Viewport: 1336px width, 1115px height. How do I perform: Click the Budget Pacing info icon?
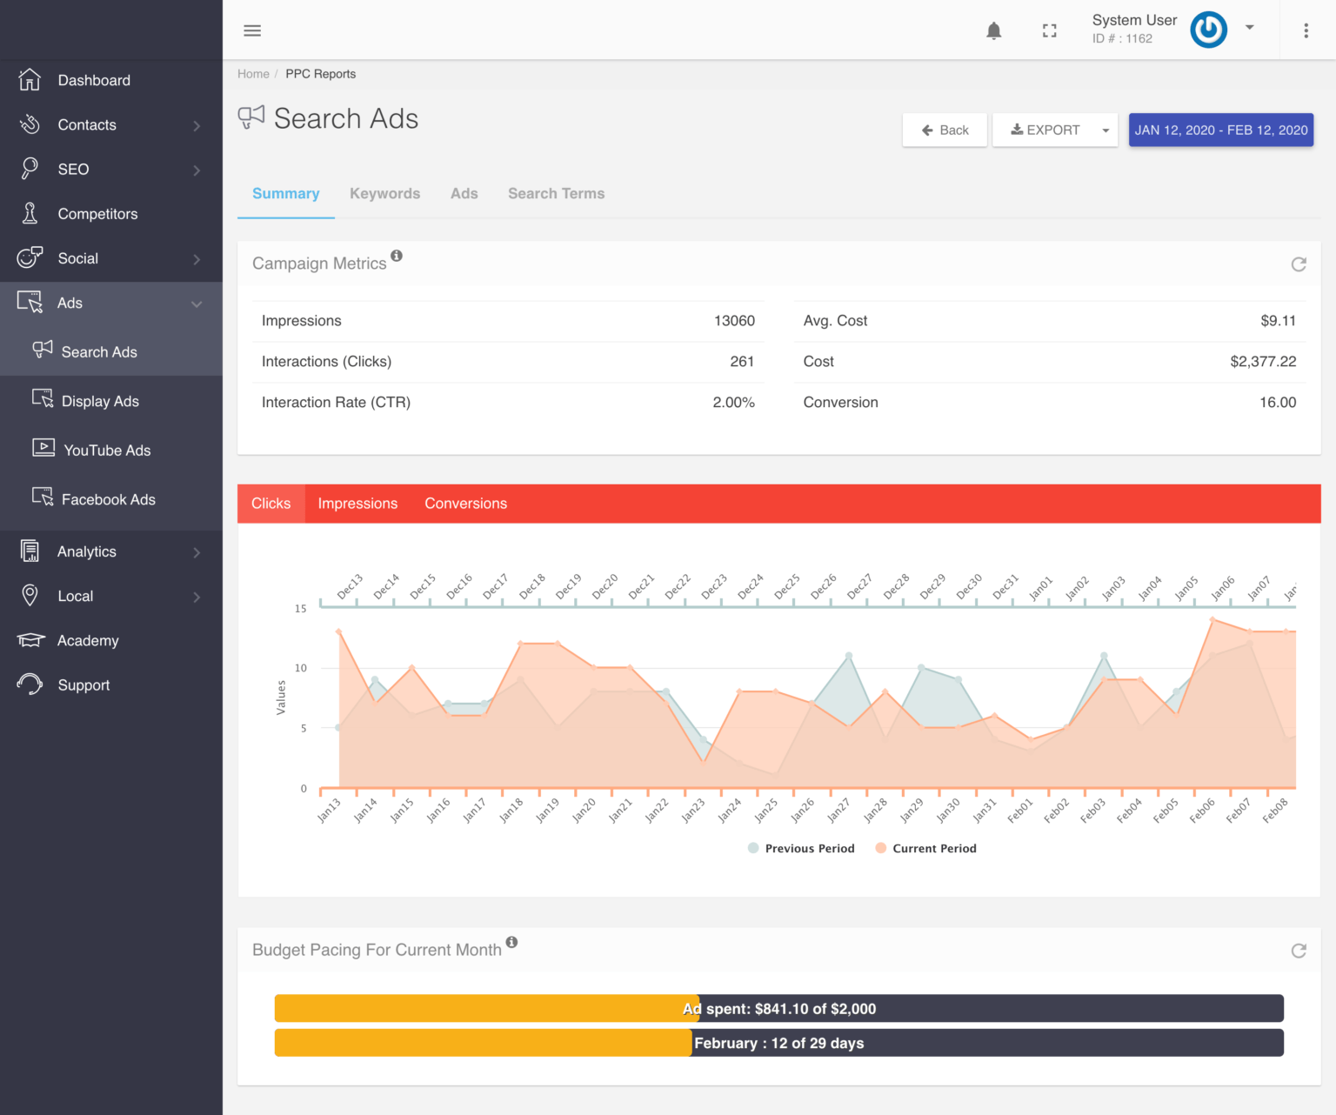(x=511, y=942)
